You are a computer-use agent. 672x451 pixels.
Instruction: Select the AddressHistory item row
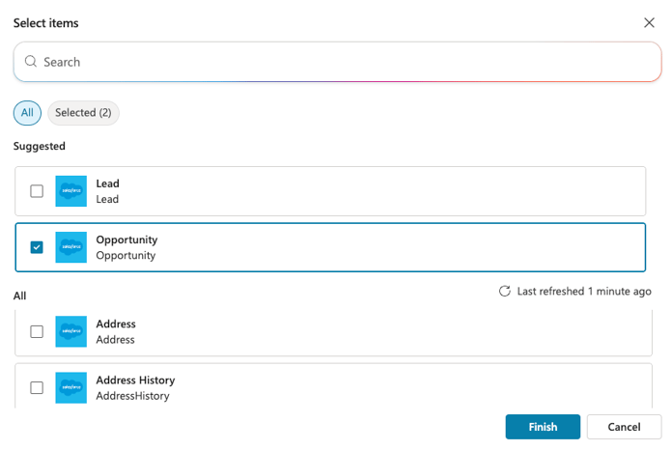333,386
